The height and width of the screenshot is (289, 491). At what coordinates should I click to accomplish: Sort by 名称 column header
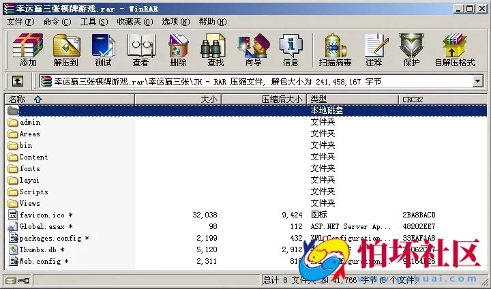point(70,100)
